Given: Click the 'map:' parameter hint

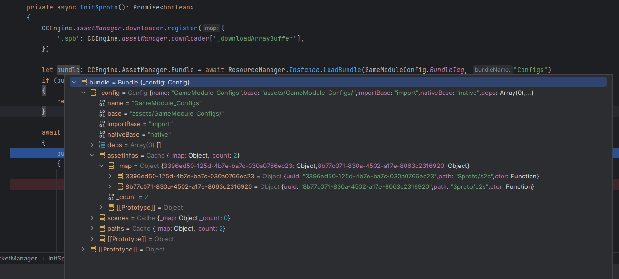Looking at the screenshot, I should [x=212, y=28].
